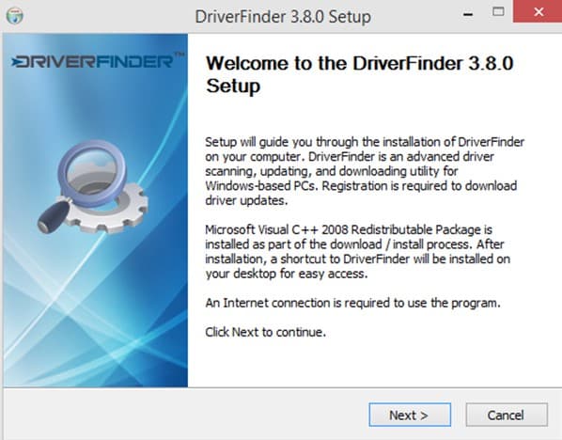Viewport: 562px width, 440px height.
Task: Click the dark handle of the magnifying glass
Action: click(54, 216)
